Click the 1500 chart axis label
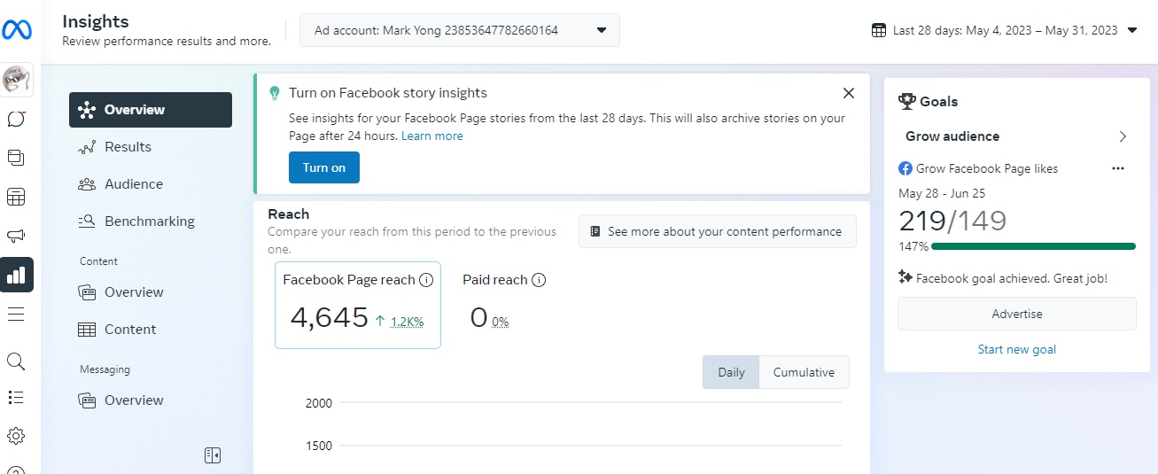1158x474 pixels. (x=319, y=446)
